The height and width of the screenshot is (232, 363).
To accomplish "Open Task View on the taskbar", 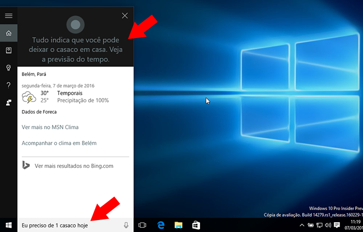I will point(142,225).
